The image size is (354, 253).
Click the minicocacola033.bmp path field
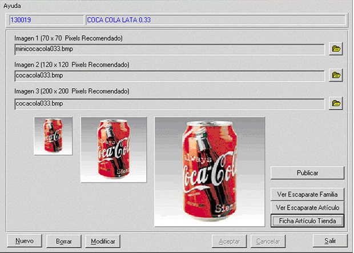coord(170,50)
